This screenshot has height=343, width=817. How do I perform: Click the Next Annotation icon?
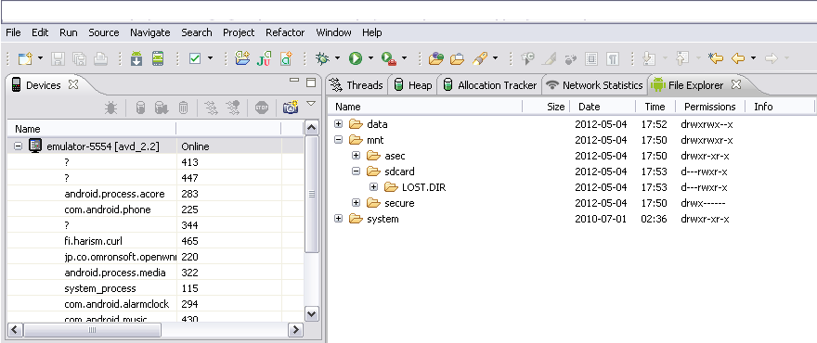(x=649, y=58)
